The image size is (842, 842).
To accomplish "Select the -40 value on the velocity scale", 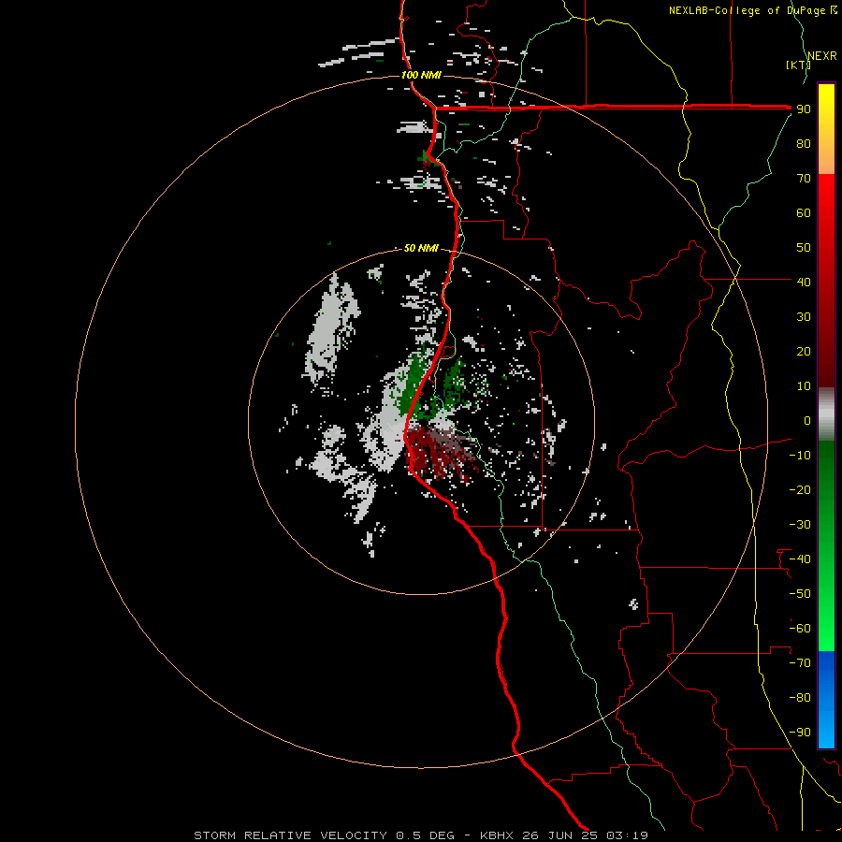I will [800, 559].
